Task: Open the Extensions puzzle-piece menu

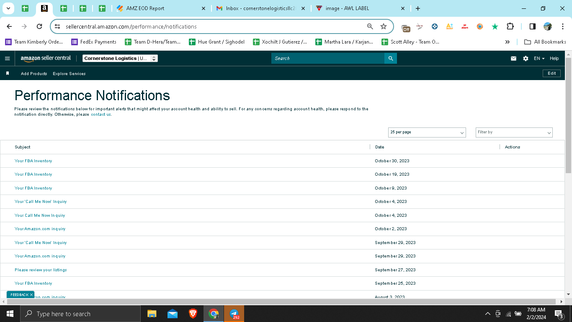Action: coord(510,26)
